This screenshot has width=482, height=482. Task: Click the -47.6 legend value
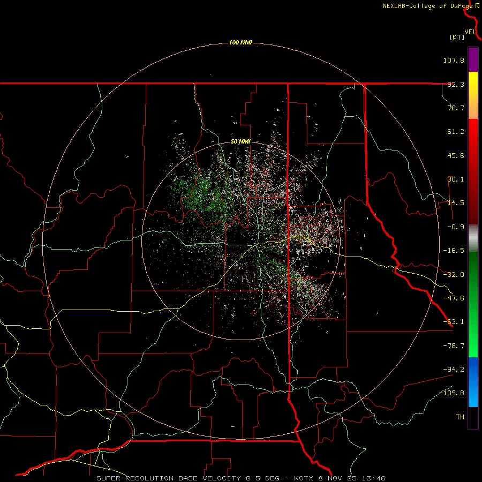tap(454, 298)
